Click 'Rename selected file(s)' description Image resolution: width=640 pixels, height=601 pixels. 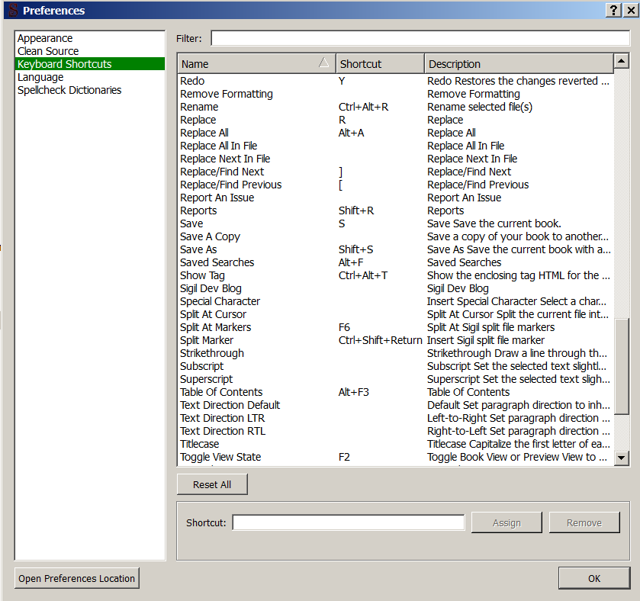point(480,107)
